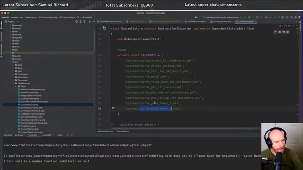Expand the Controller folder
Viewport: 303px width, 170px height.
pyautogui.click(x=13, y=80)
